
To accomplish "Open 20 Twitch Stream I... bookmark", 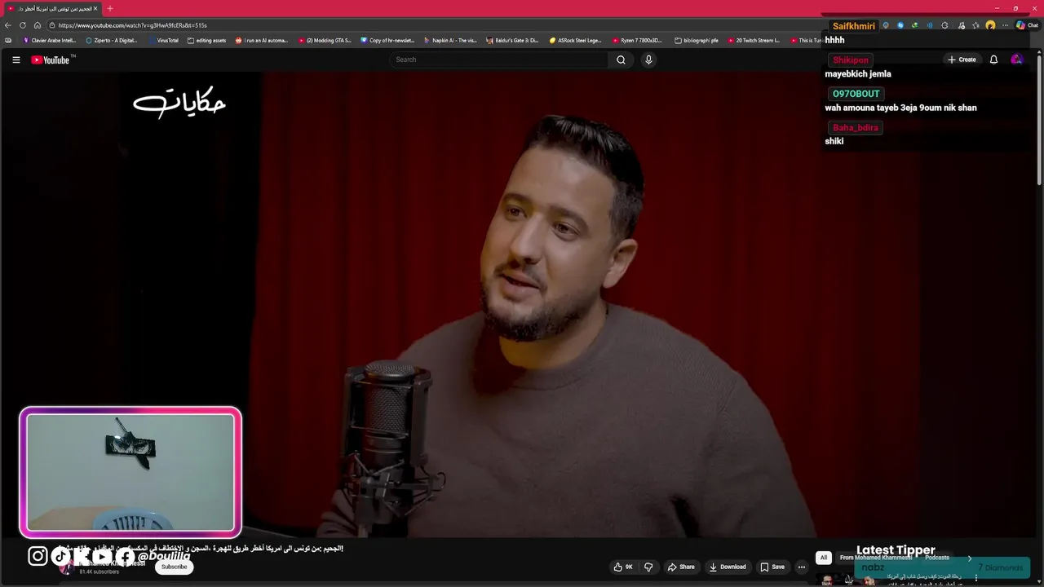I will [x=754, y=40].
